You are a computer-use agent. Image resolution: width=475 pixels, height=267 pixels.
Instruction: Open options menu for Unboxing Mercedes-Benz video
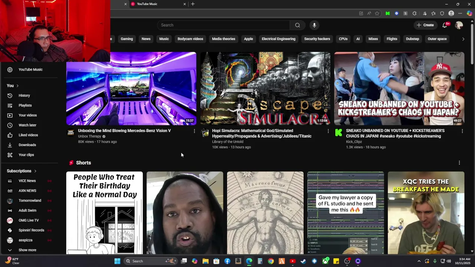194,131
